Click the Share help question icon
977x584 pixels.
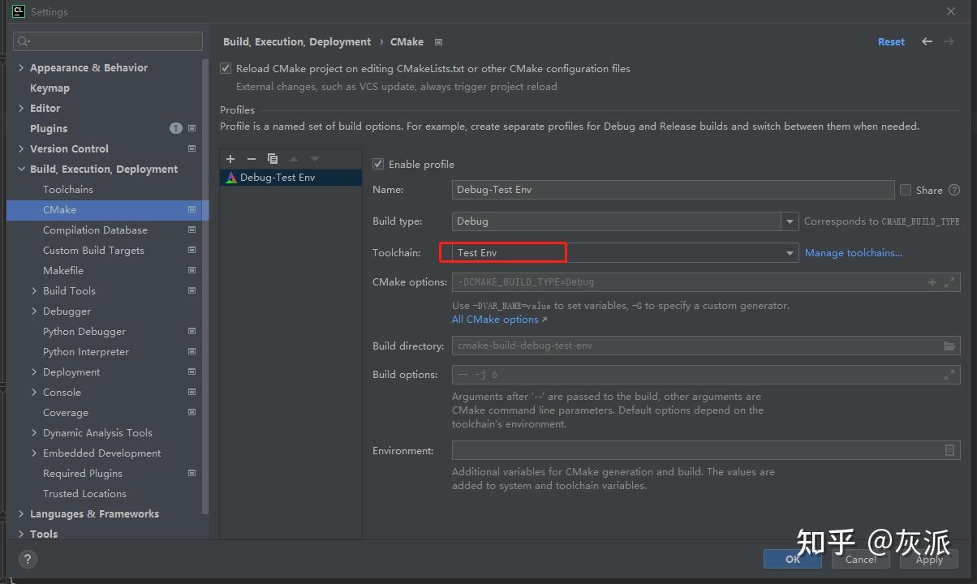954,190
